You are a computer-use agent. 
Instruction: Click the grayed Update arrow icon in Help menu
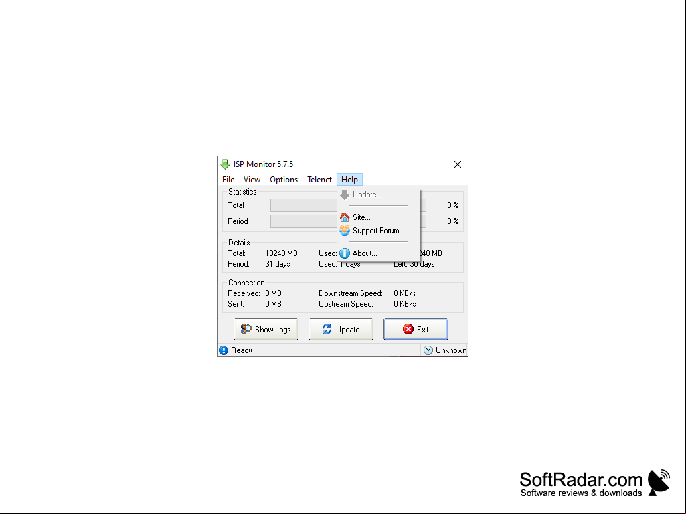pyautogui.click(x=345, y=195)
